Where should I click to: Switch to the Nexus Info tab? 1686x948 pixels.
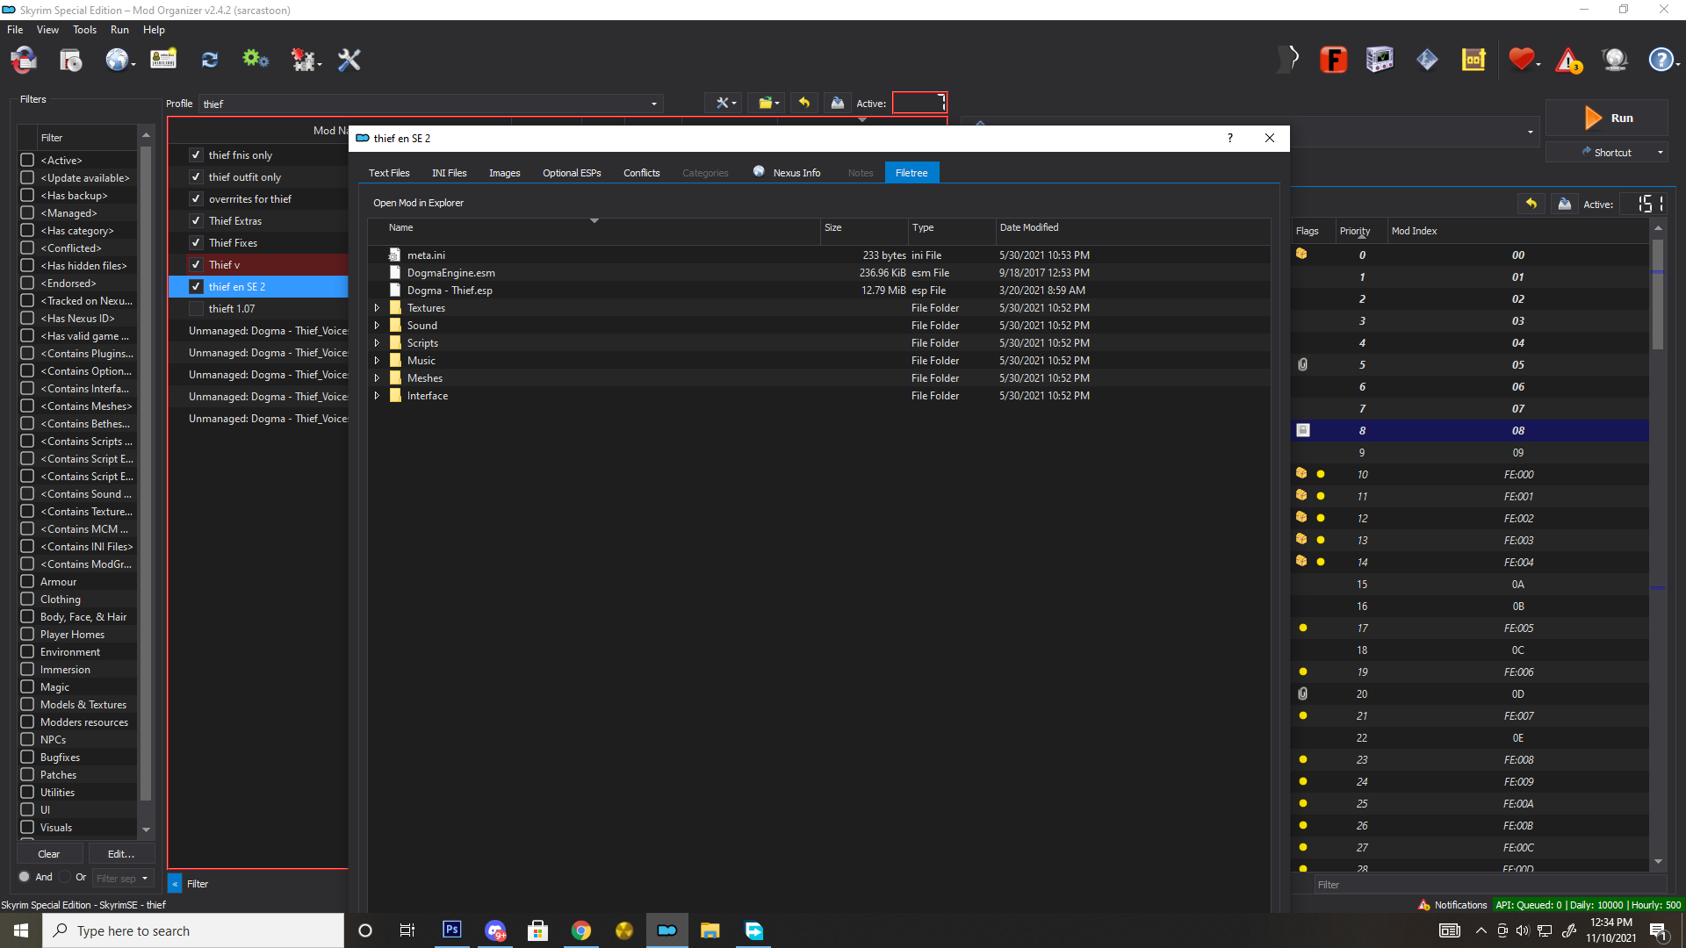[787, 173]
